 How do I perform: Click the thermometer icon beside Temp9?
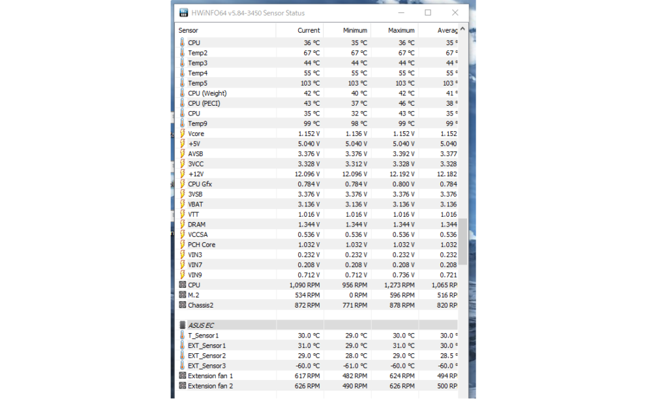(183, 123)
